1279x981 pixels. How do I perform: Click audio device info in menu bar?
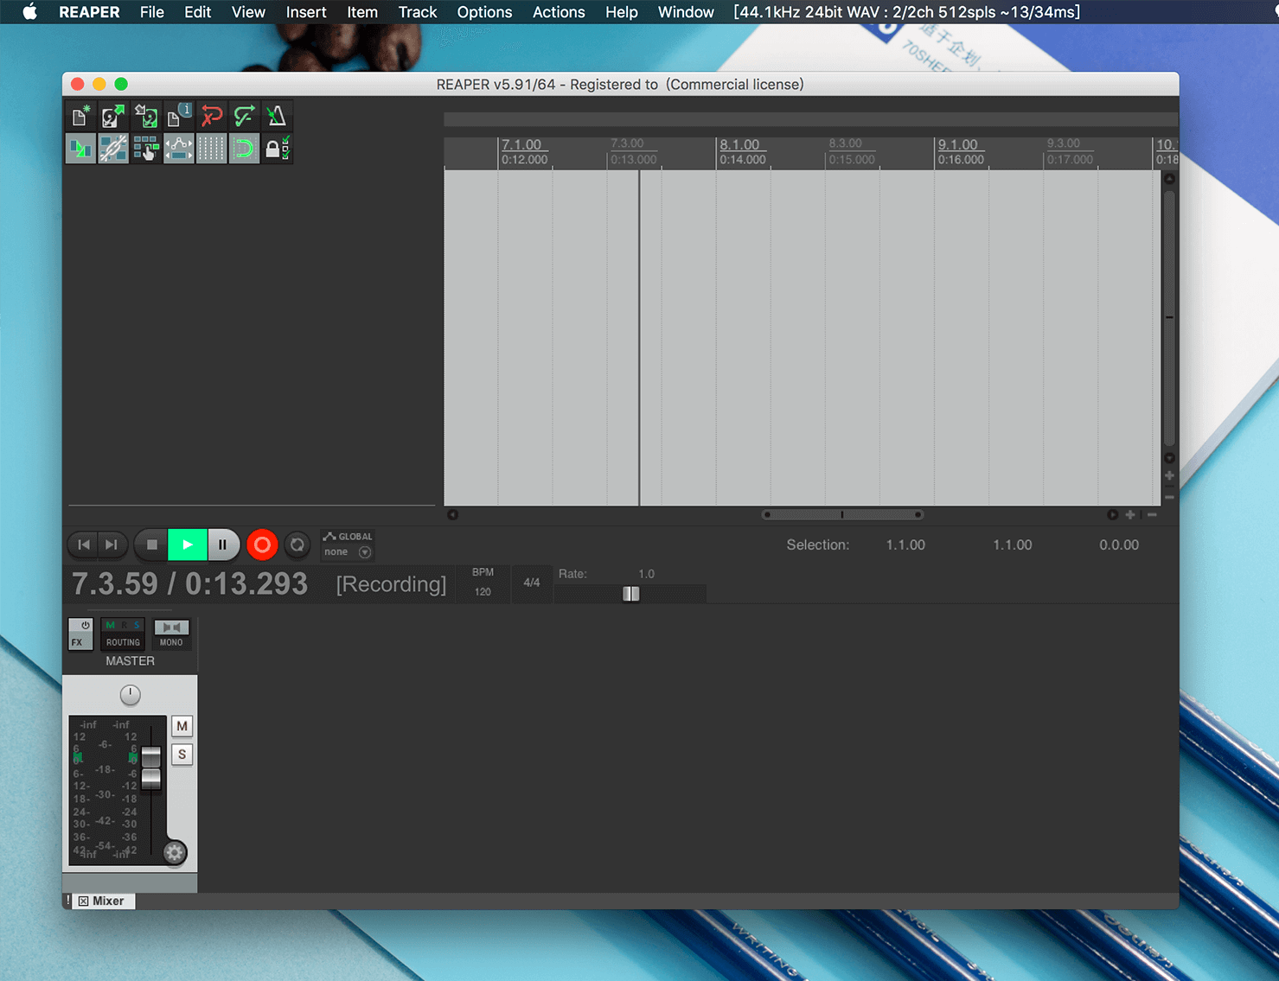tap(907, 12)
